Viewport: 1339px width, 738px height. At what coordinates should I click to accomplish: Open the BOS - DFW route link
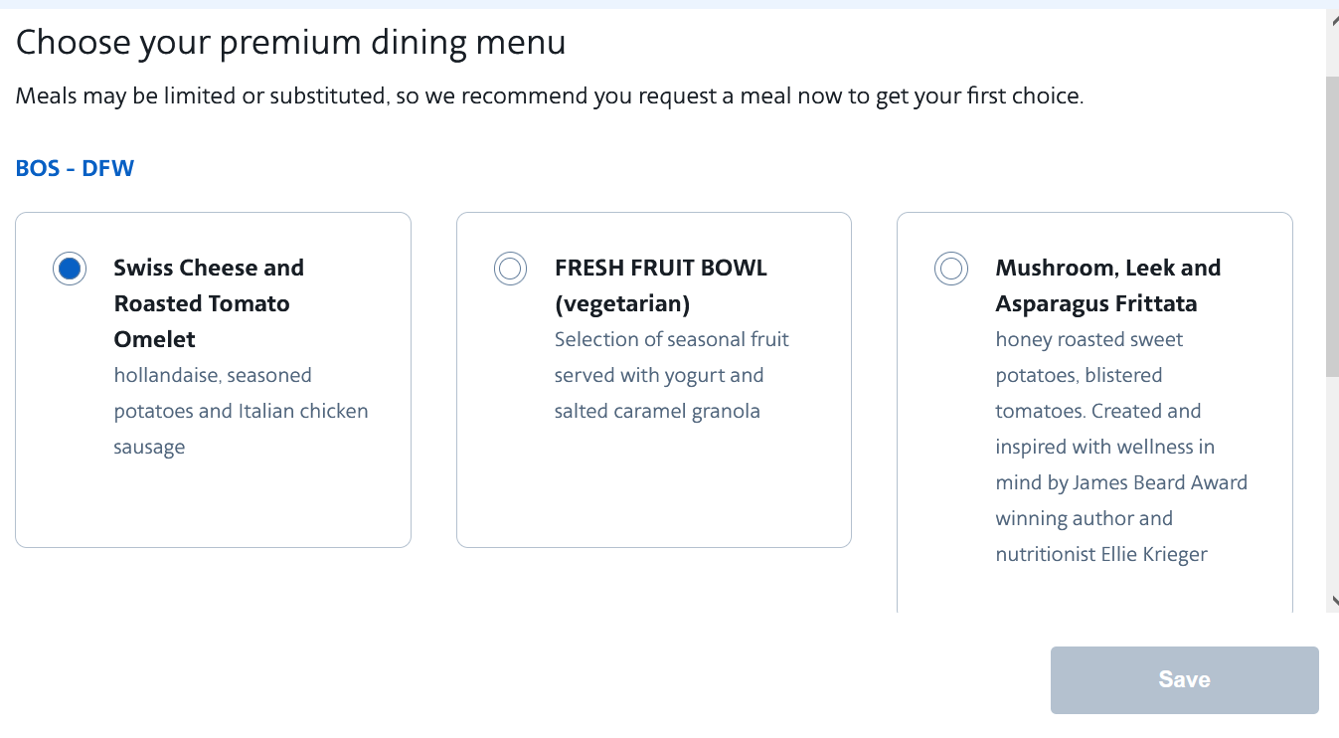pyautogui.click(x=75, y=168)
